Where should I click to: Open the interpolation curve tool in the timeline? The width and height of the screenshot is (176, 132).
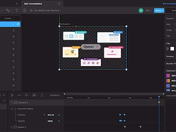pos(42,95)
